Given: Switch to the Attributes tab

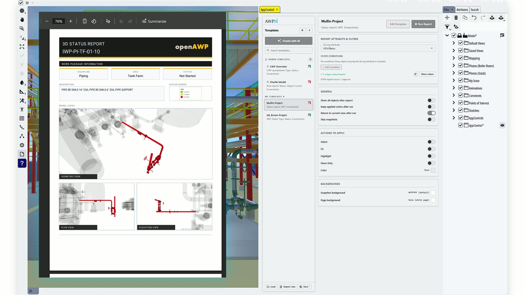Looking at the screenshot, I should (x=462, y=10).
